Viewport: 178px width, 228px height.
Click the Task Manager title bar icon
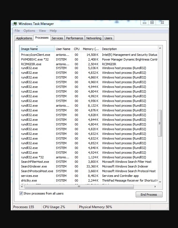point(15,24)
